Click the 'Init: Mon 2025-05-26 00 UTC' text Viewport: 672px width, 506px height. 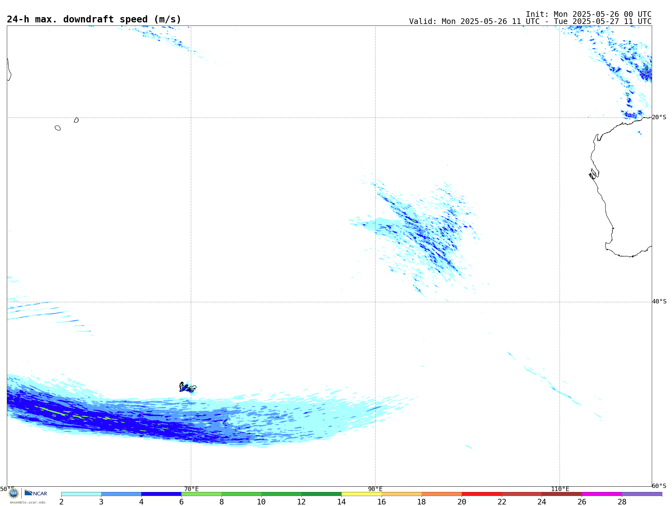(x=589, y=14)
